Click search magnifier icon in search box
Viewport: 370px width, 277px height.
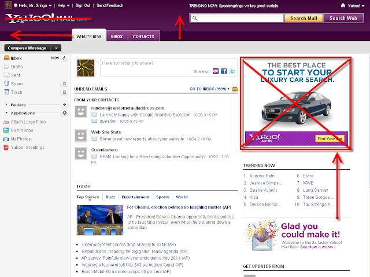click(x=195, y=18)
